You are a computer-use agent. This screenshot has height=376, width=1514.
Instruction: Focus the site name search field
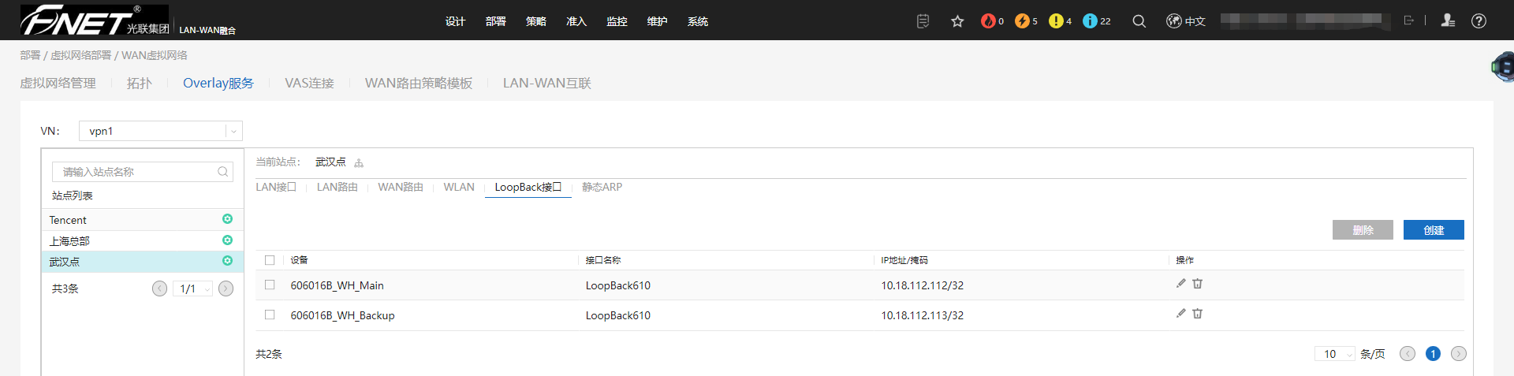pyautogui.click(x=143, y=172)
